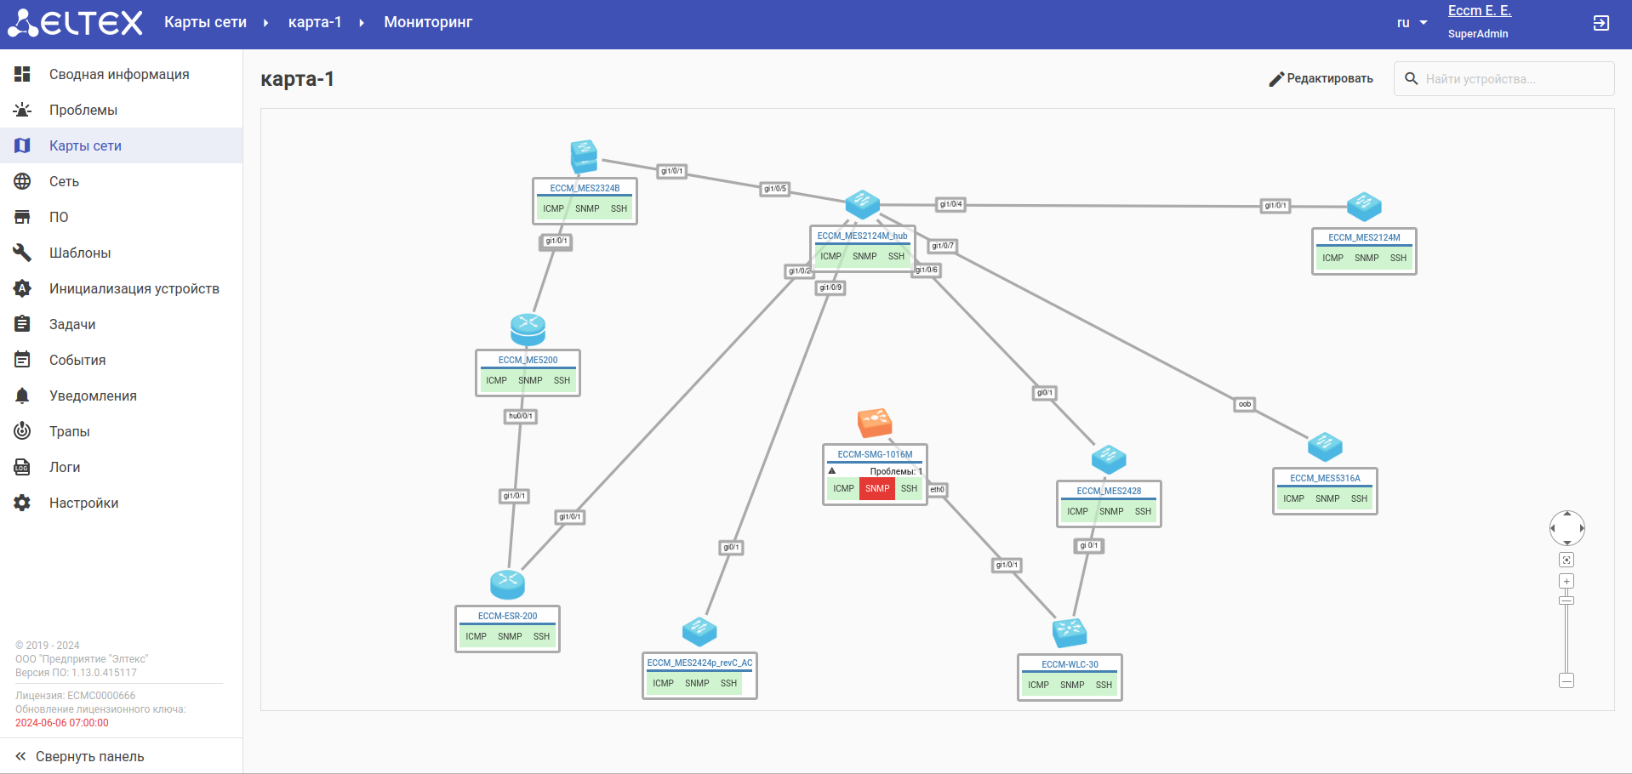The height and width of the screenshot is (774, 1632).
Task: Open the ru language dropdown
Action: tap(1412, 23)
